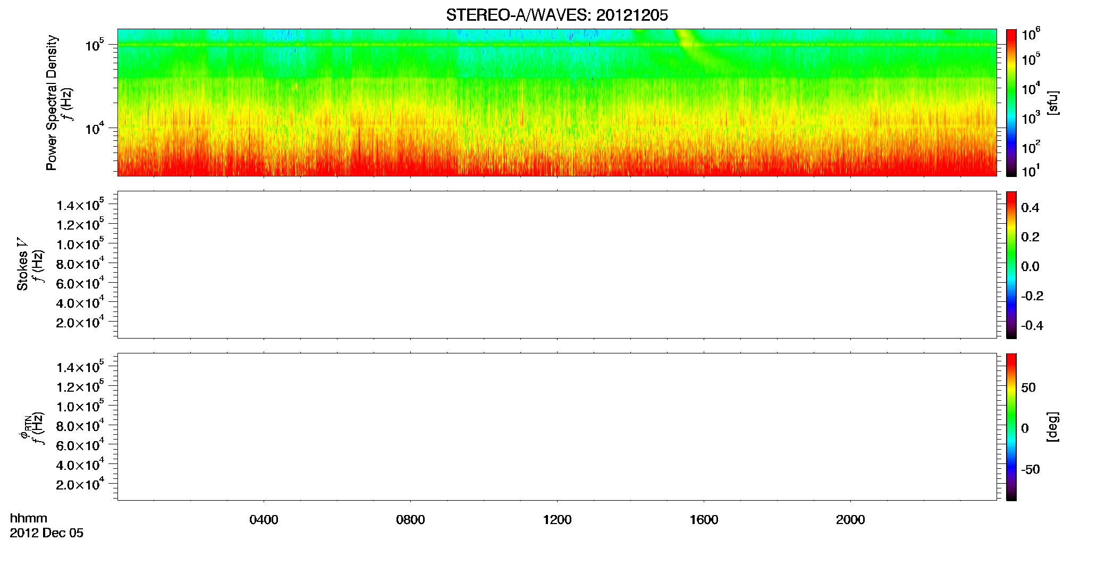1114x574 pixels.
Task: Click the -0.4 label on Stokes color bar
Action: [1032, 325]
